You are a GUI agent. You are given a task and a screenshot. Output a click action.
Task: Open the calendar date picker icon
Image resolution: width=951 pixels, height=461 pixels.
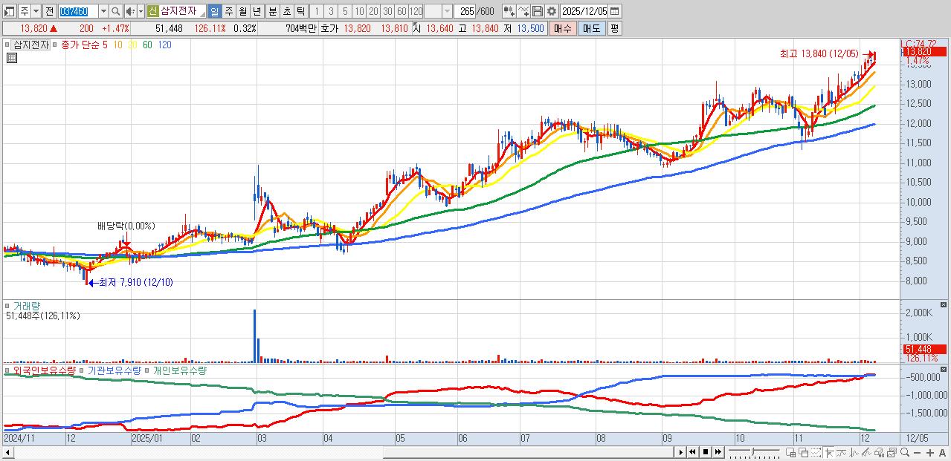pyautogui.click(x=614, y=11)
